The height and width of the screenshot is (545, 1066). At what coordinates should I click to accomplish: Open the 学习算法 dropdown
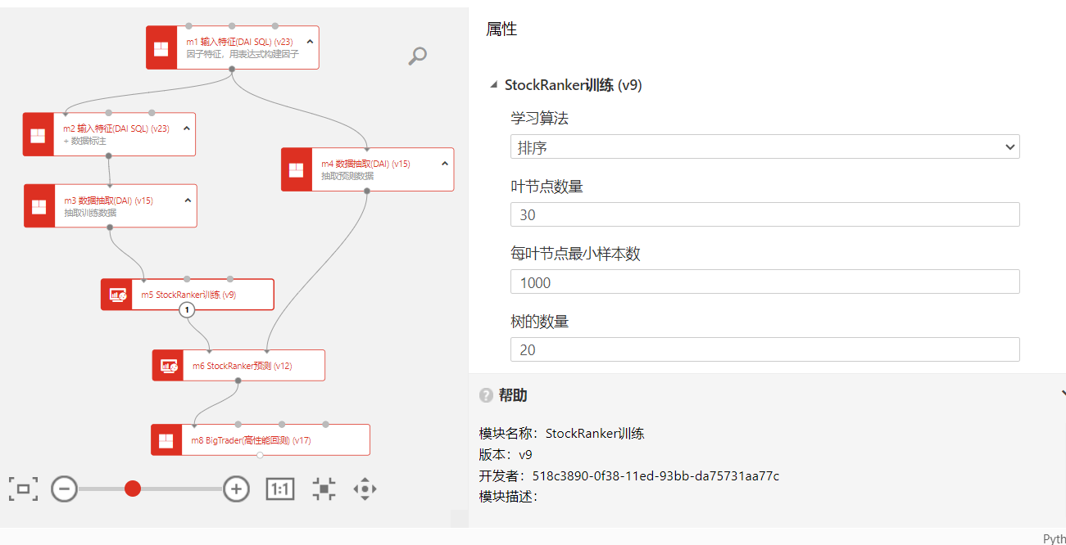[x=764, y=147]
